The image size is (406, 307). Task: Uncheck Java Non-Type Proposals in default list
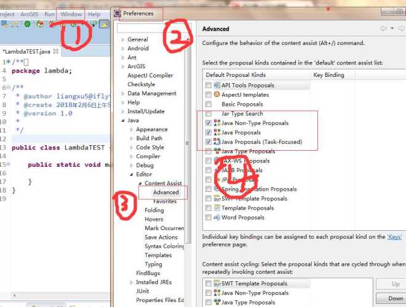point(209,122)
